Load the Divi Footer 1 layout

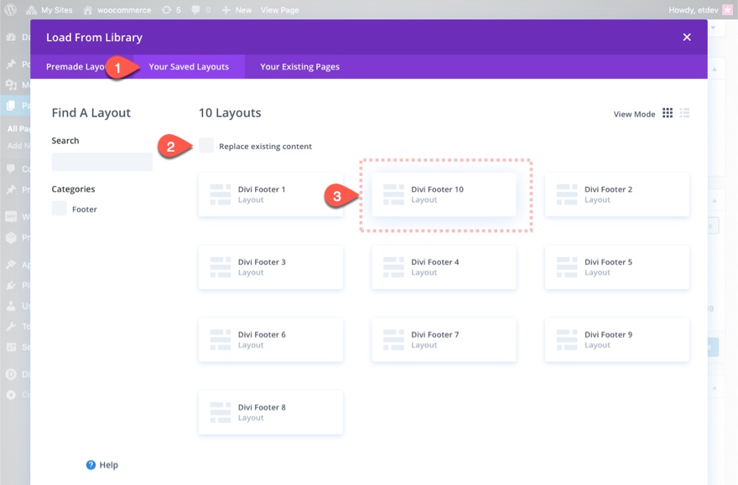tap(271, 194)
